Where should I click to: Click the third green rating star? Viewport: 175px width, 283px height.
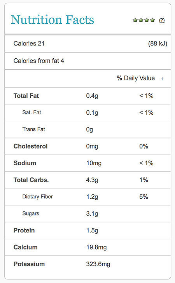click(x=147, y=20)
